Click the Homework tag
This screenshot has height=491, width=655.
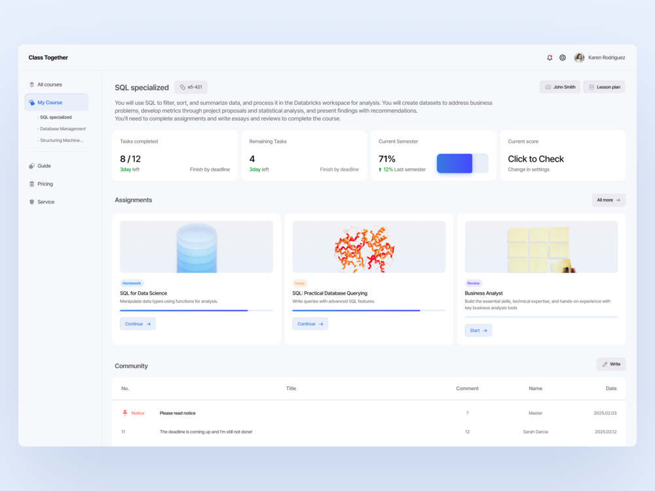132,283
